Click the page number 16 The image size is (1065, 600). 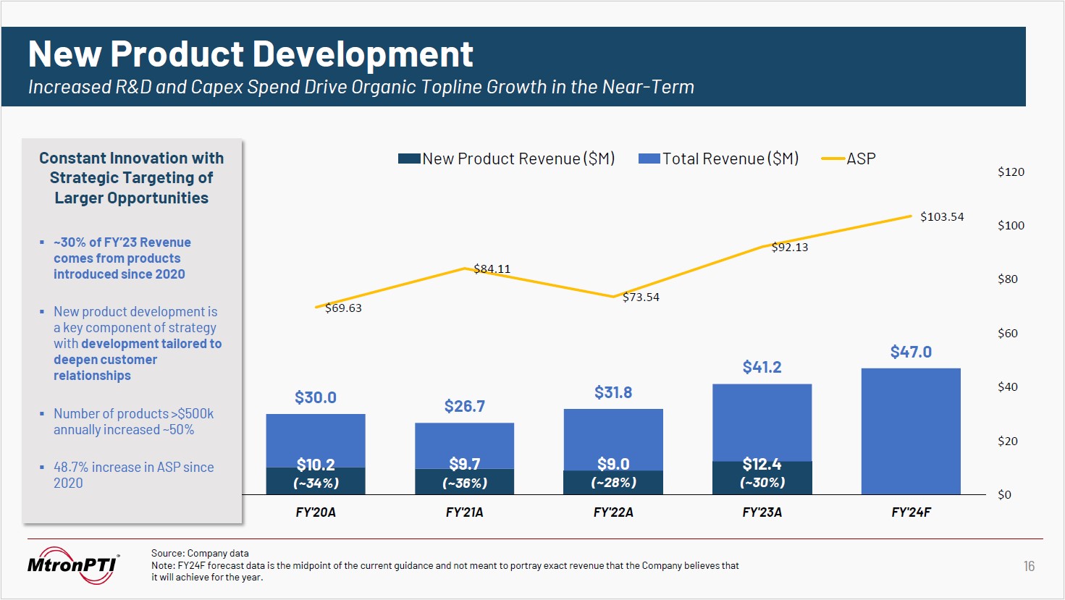1029,566
